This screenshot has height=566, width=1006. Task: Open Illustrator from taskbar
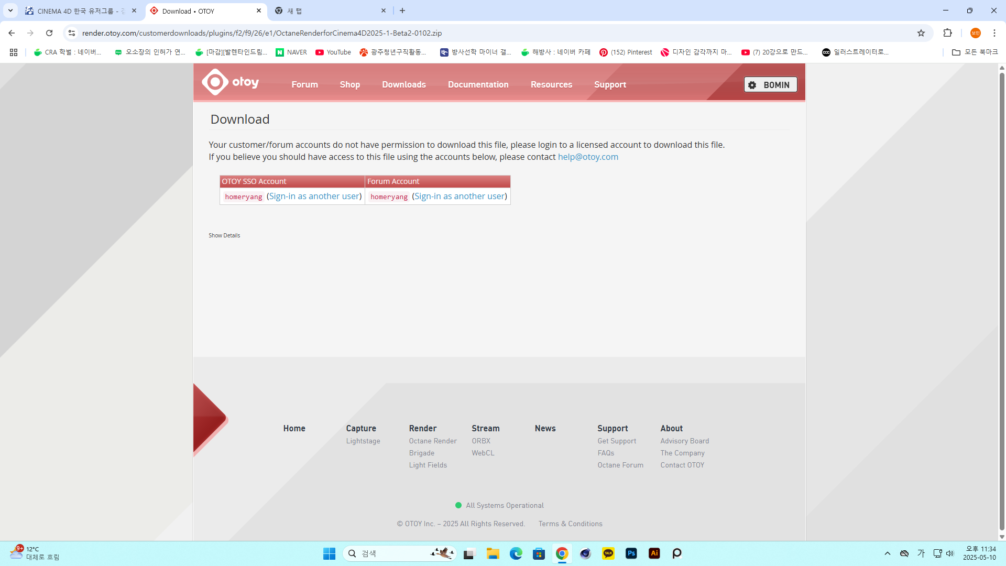pyautogui.click(x=654, y=553)
